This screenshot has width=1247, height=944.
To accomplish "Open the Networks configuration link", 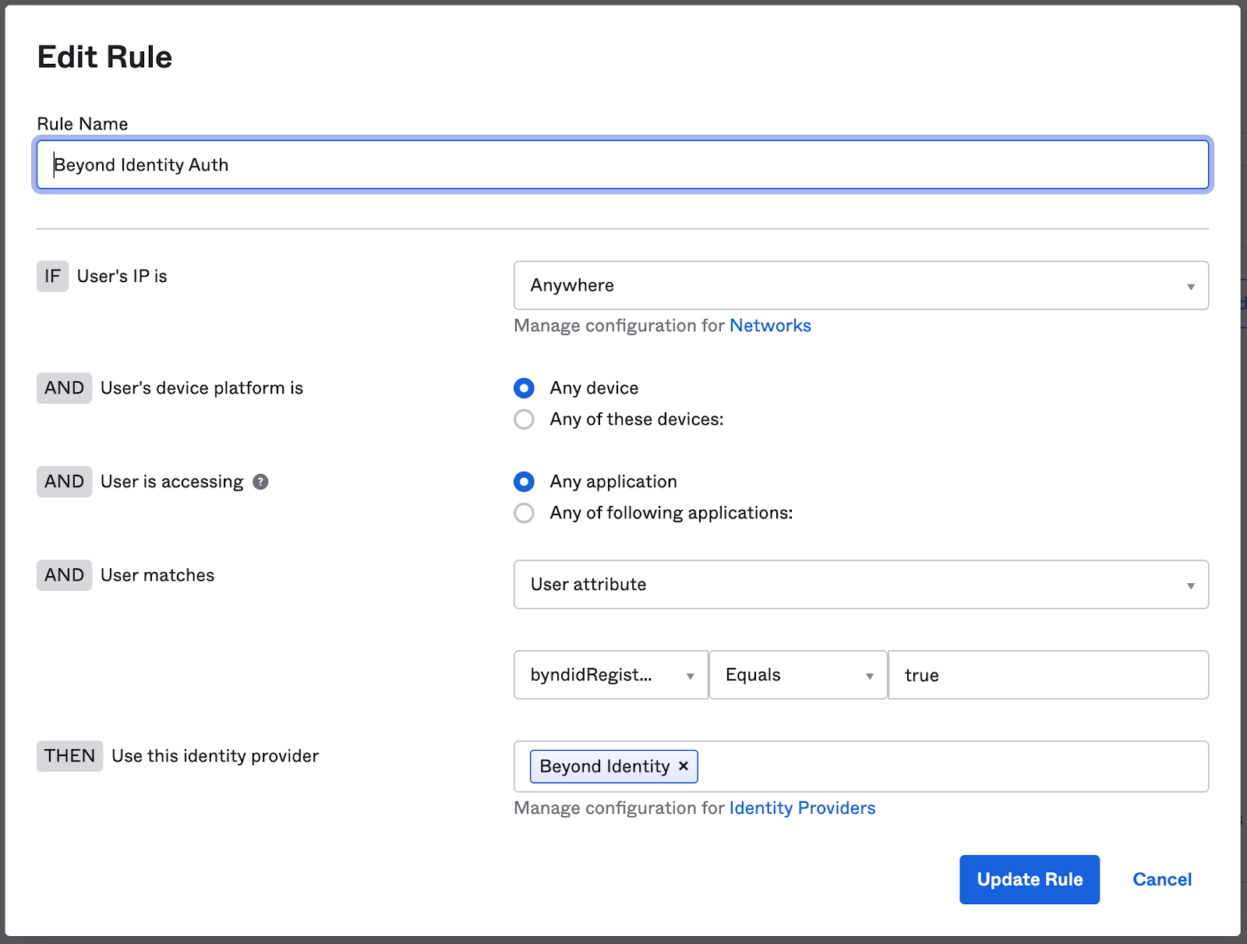I will tap(770, 326).
